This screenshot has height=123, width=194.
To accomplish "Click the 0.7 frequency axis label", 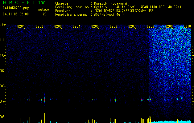I will click(x=2, y=101).
